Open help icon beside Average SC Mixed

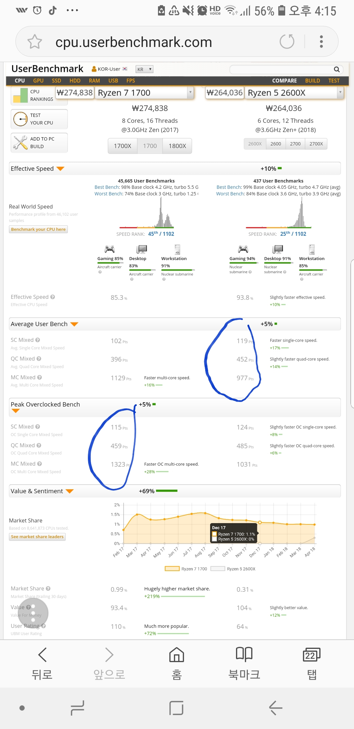[x=38, y=340]
